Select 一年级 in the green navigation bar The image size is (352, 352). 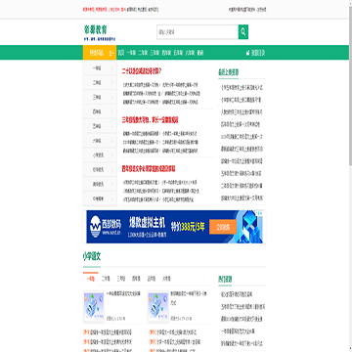[x=131, y=53]
